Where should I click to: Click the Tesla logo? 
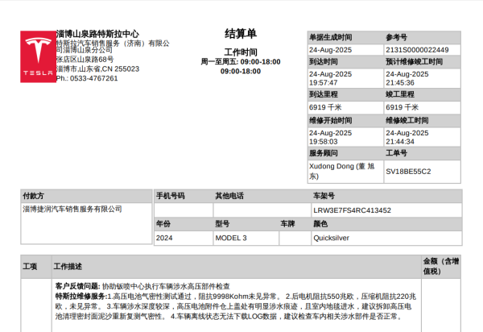(x=37, y=56)
